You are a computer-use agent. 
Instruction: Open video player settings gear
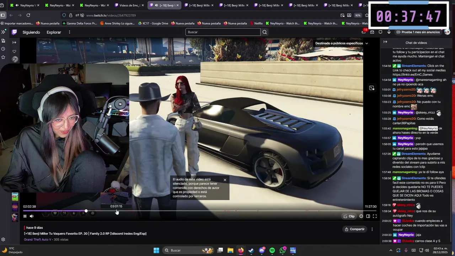[361, 216]
